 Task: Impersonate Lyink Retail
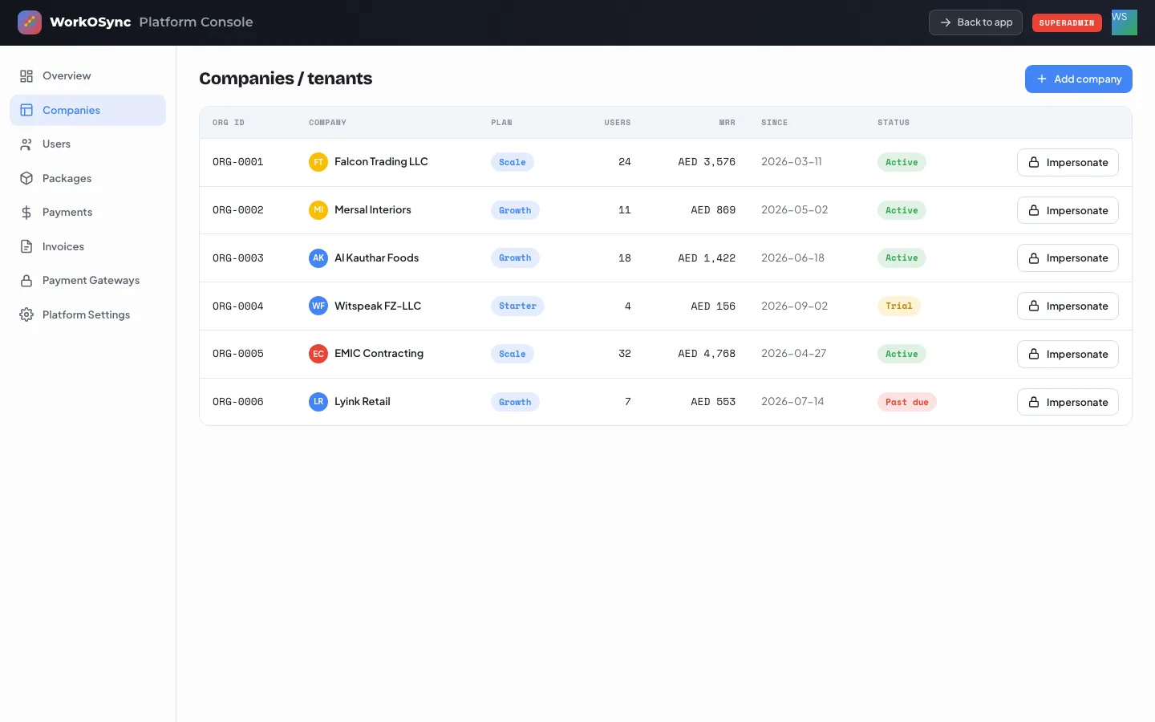(x=1068, y=402)
